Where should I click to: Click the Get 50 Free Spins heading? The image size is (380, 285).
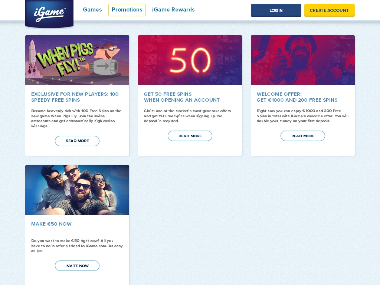[182, 97]
